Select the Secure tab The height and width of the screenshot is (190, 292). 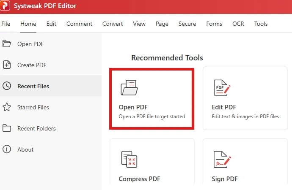187,24
